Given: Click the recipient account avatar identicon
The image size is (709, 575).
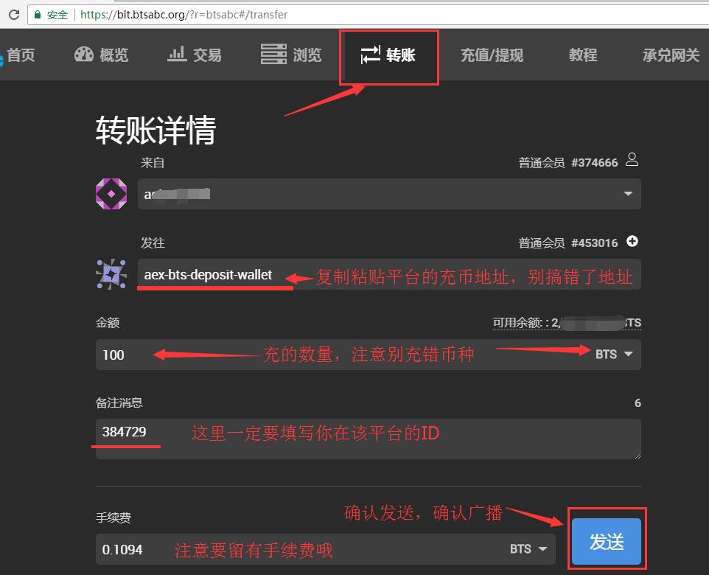Looking at the screenshot, I should coord(111,274).
